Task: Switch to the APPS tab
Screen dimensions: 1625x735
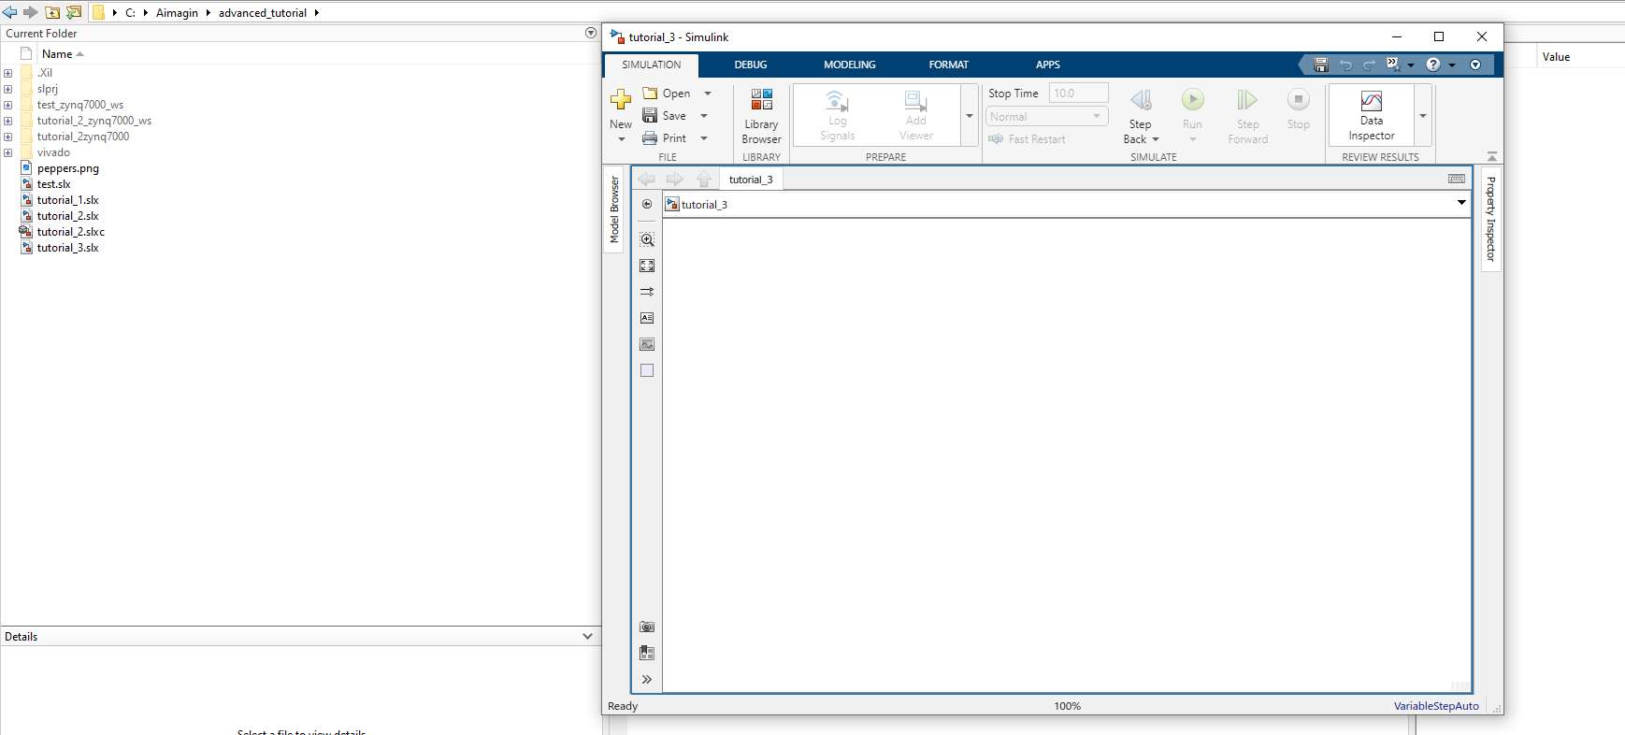Action: (x=1048, y=65)
